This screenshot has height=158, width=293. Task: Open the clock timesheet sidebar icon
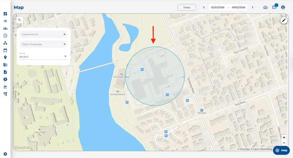tap(5, 36)
